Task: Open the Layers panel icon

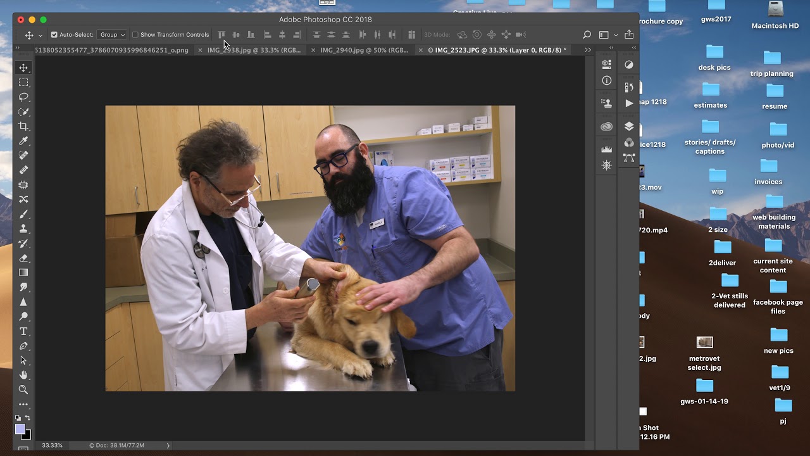Action: coord(629,126)
